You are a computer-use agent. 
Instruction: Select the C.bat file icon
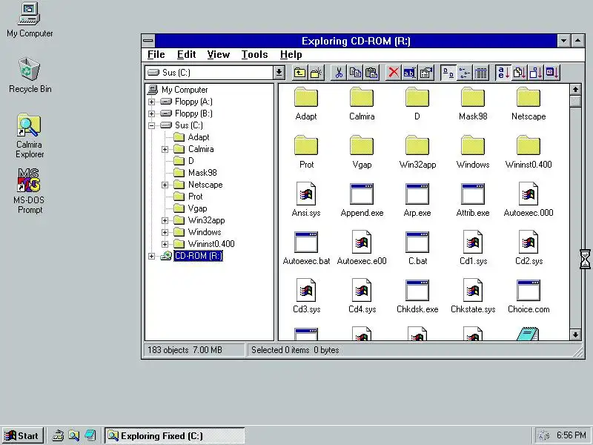(417, 248)
